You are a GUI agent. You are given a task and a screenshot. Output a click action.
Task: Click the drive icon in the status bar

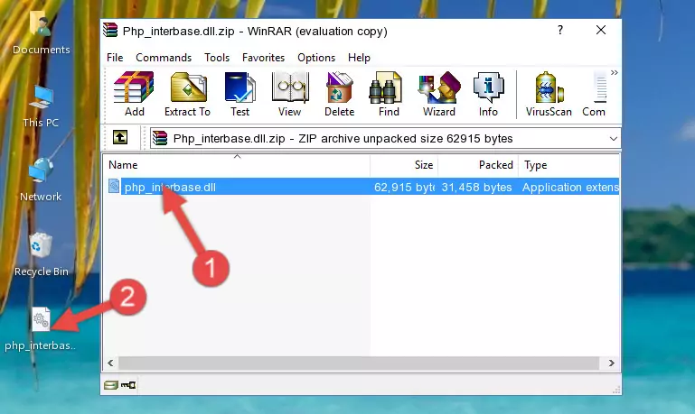111,385
